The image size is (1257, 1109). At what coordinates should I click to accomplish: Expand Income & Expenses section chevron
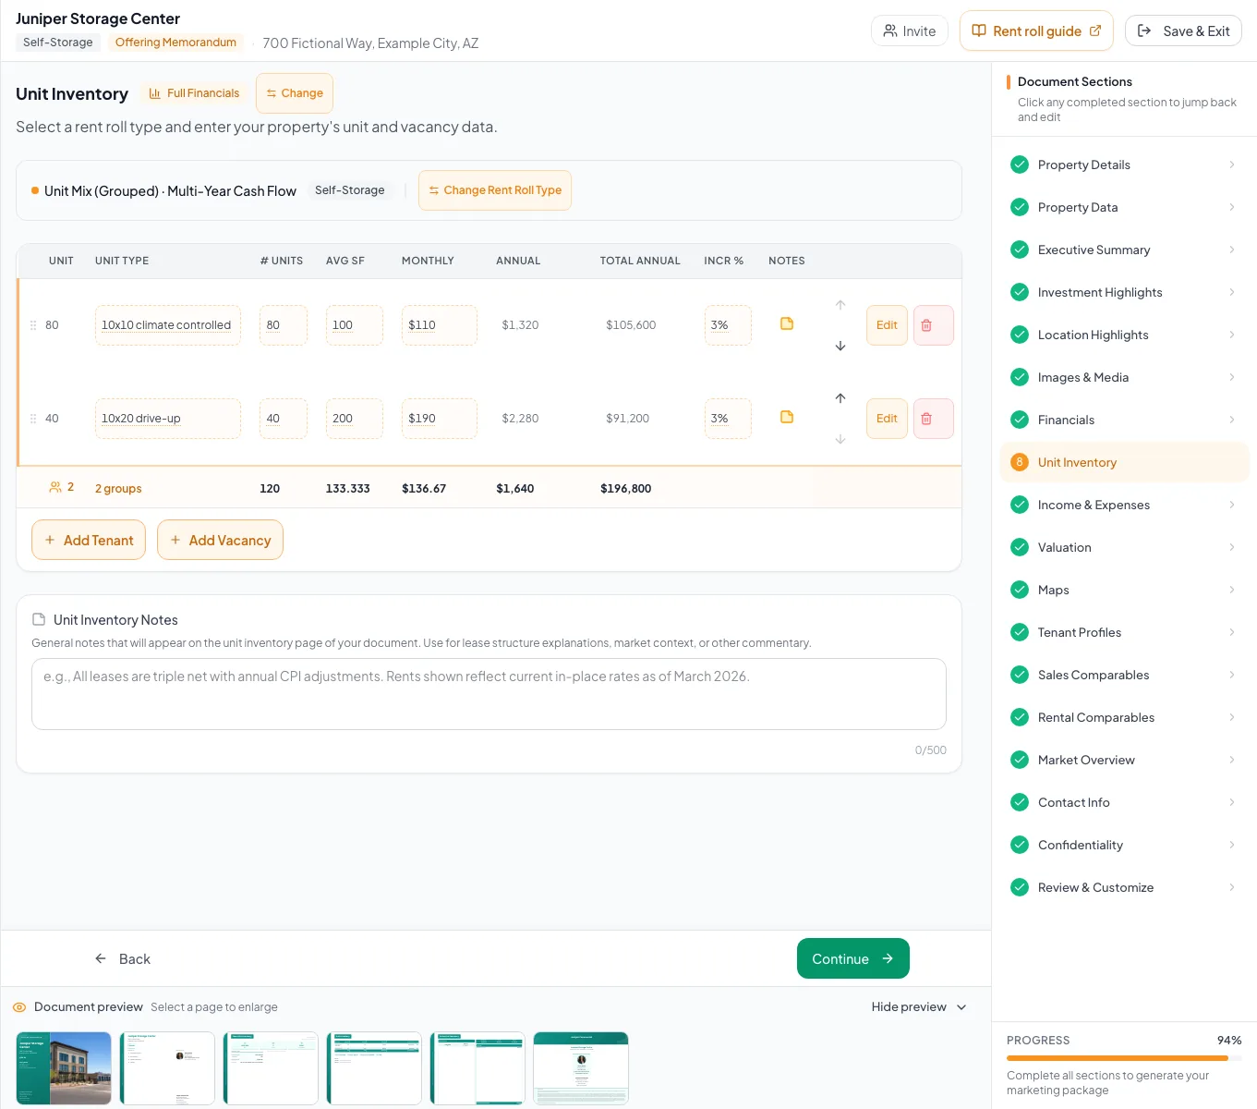point(1232,505)
